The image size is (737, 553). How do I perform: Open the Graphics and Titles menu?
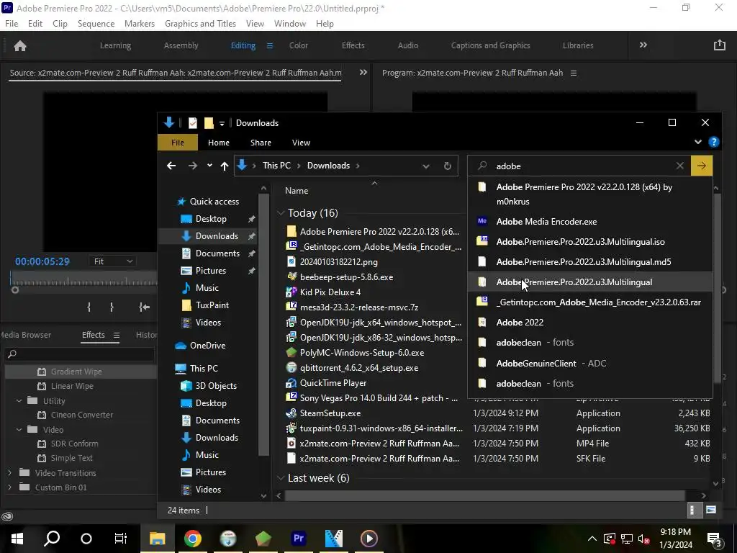pos(200,24)
